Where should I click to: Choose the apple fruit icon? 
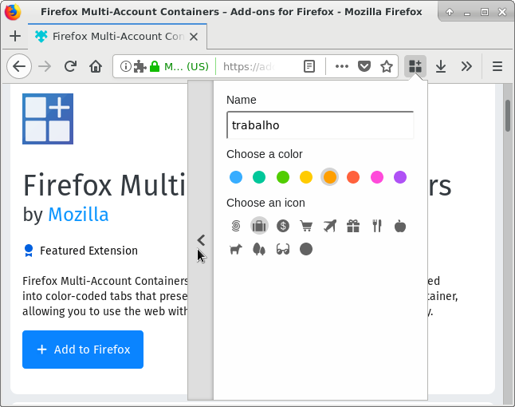(x=400, y=226)
